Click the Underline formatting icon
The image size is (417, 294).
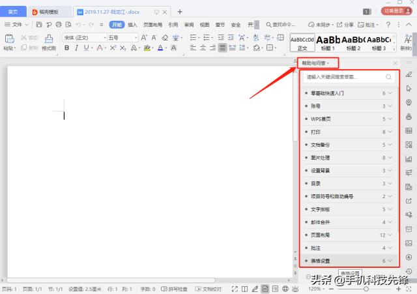[x=86, y=48]
